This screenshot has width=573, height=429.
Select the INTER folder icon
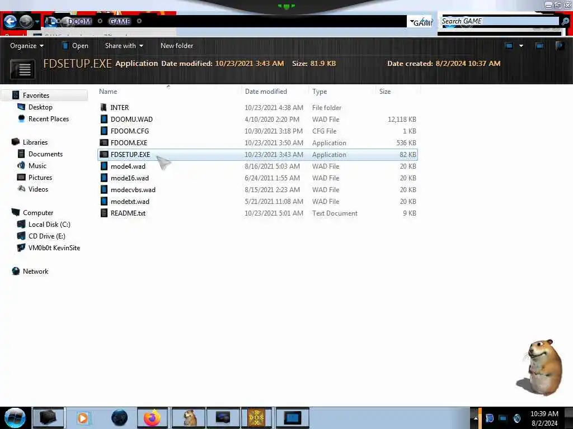[x=104, y=108]
